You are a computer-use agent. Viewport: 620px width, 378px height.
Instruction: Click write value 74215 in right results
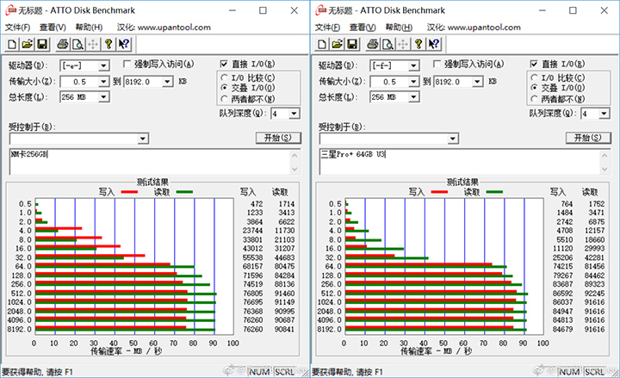click(x=562, y=266)
